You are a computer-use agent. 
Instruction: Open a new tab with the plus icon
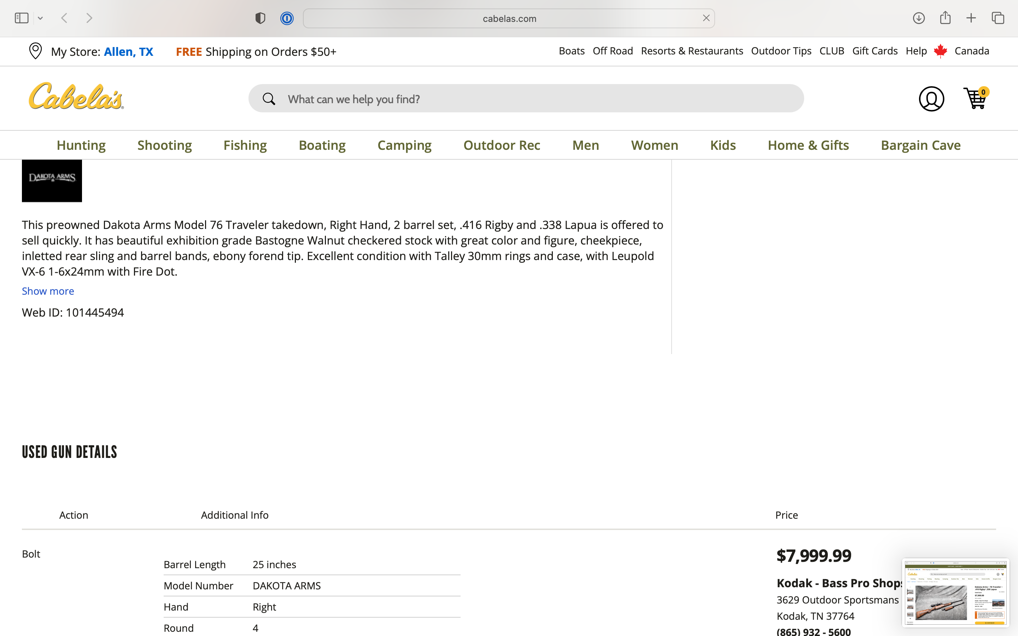971,18
